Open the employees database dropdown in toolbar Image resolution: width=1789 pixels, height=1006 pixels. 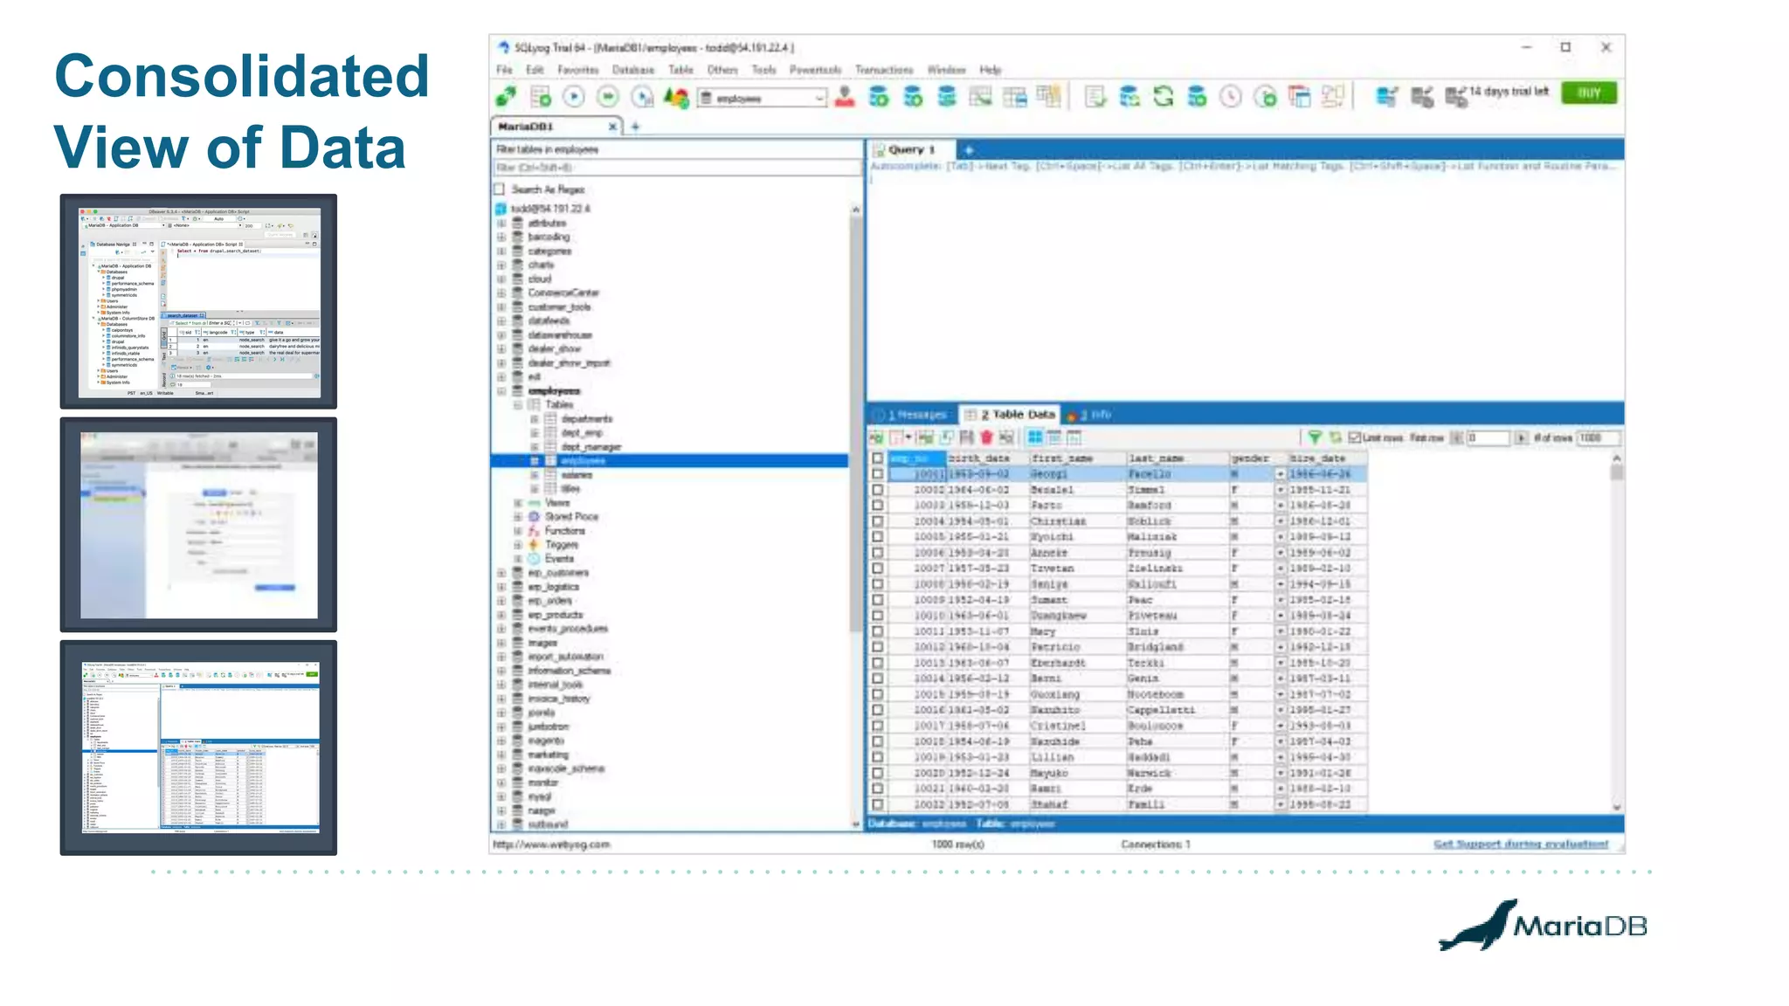coord(819,98)
